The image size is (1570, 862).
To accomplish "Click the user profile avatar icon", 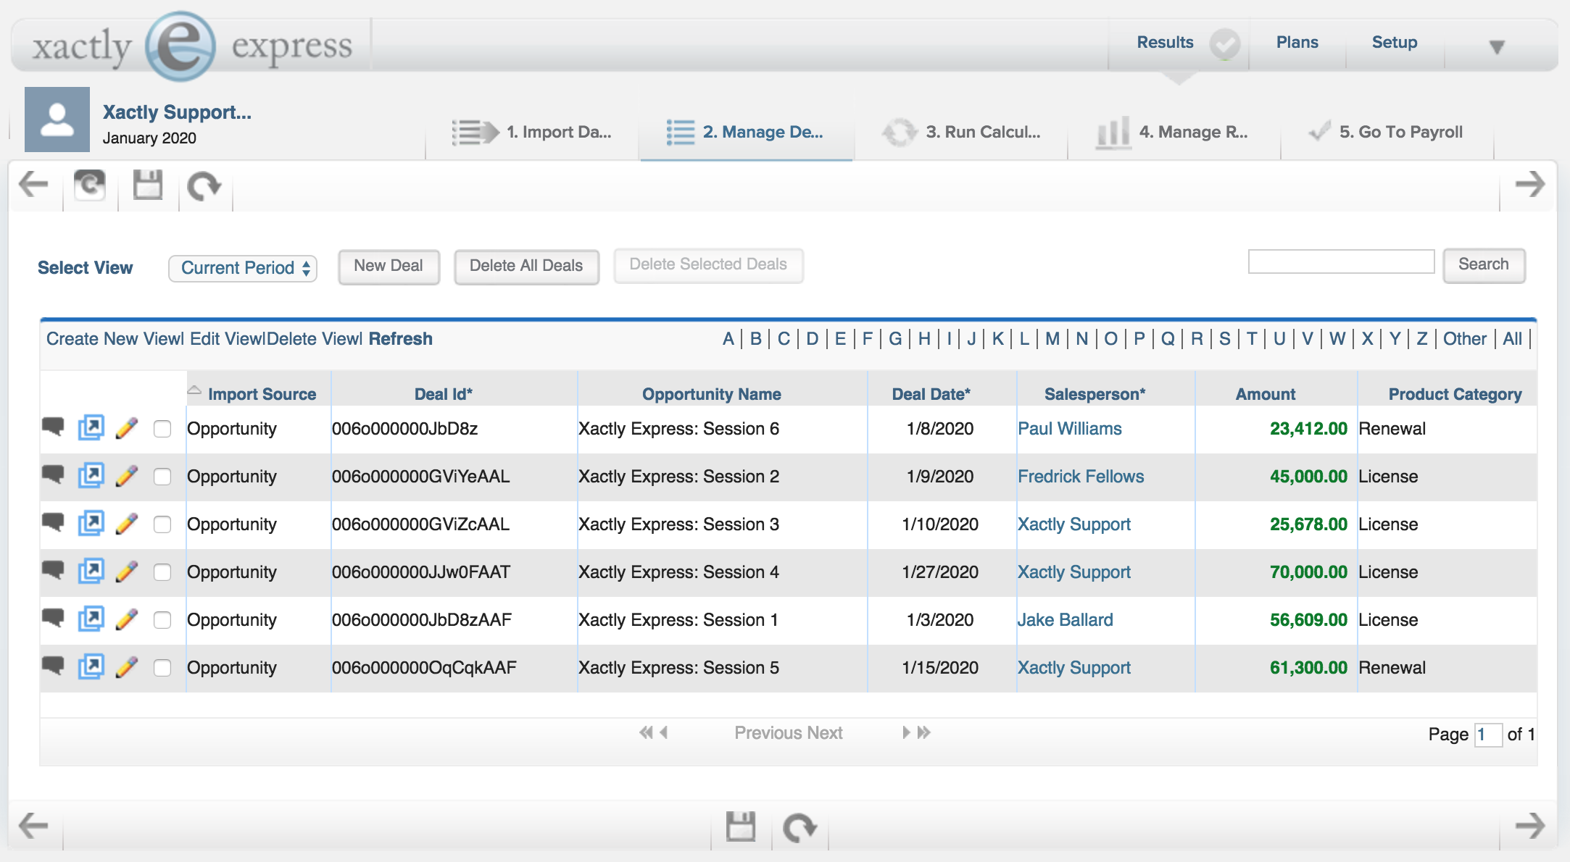I will 57,120.
